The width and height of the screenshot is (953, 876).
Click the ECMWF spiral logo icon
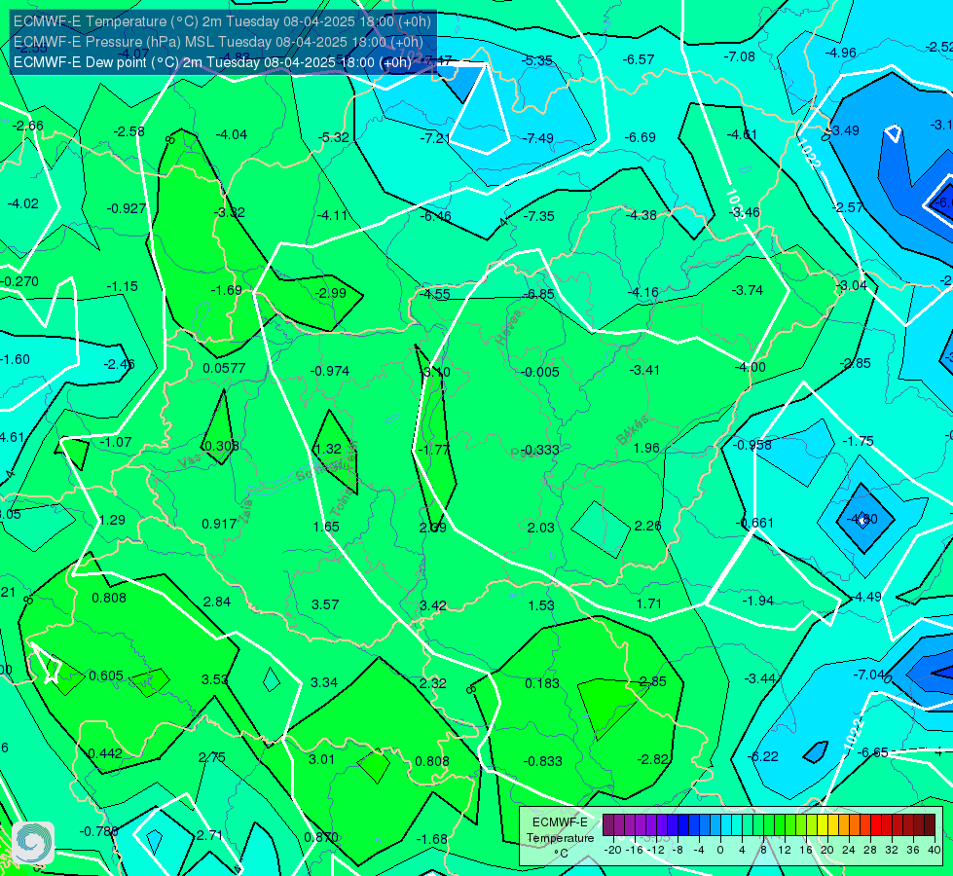[33, 842]
